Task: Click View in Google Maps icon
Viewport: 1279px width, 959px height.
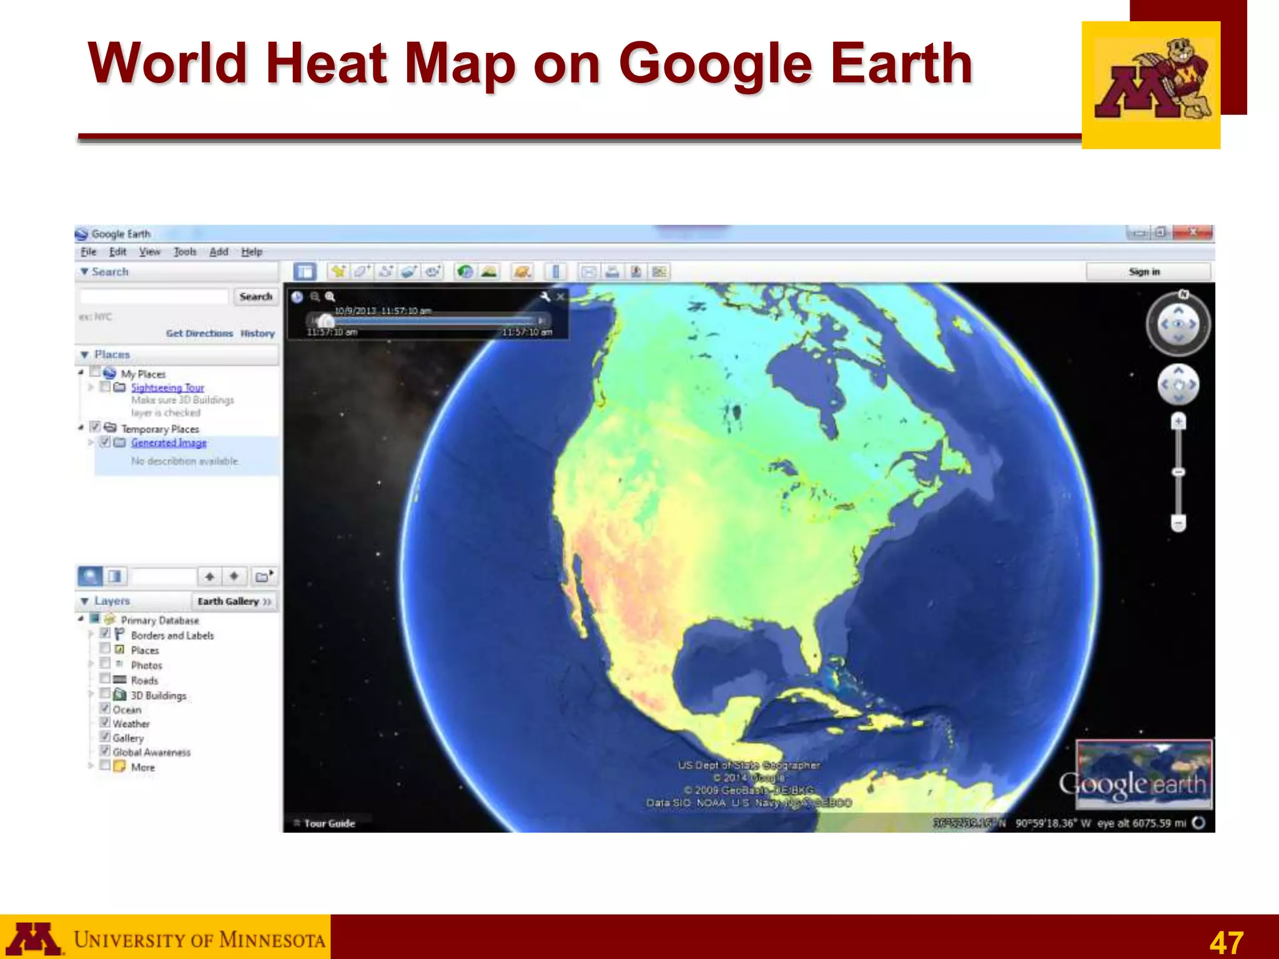Action: [659, 272]
